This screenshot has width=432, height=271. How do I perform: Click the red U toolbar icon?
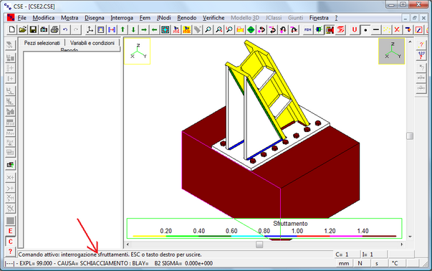click(355, 29)
